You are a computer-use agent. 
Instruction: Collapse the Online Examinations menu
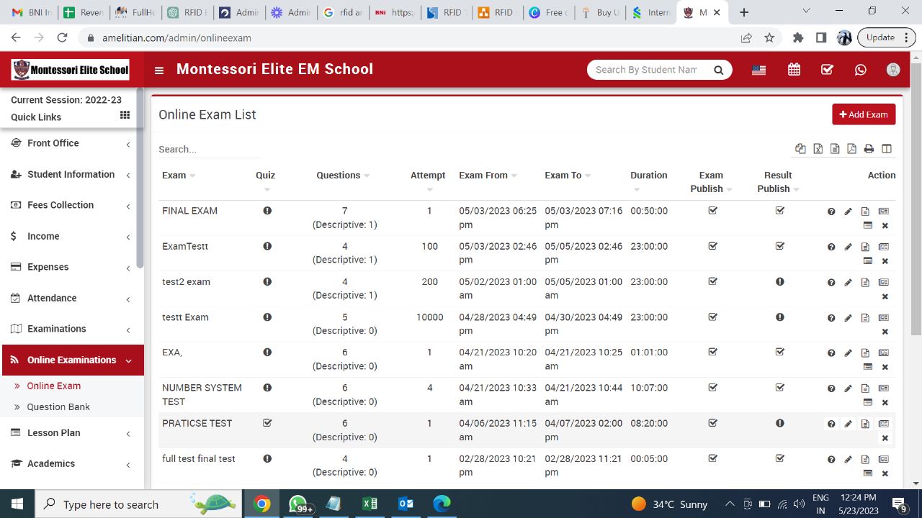tap(73, 360)
